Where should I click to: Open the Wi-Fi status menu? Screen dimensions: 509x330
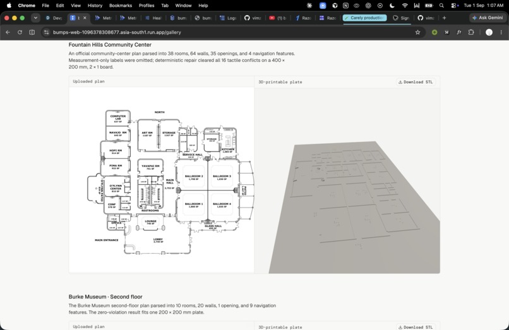click(x=404, y=6)
